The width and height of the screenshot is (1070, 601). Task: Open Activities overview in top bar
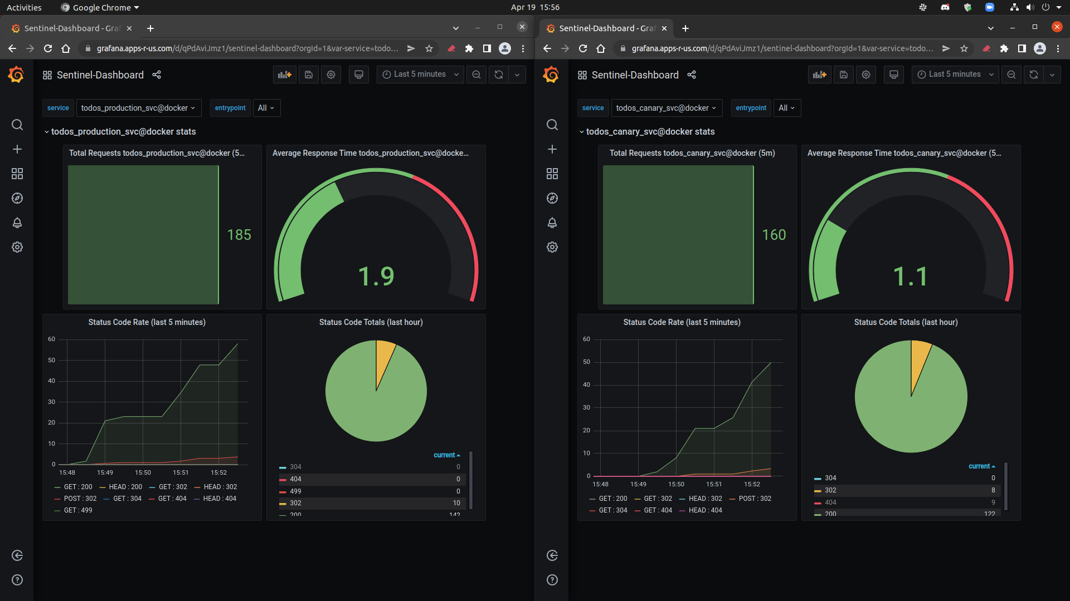click(x=24, y=7)
